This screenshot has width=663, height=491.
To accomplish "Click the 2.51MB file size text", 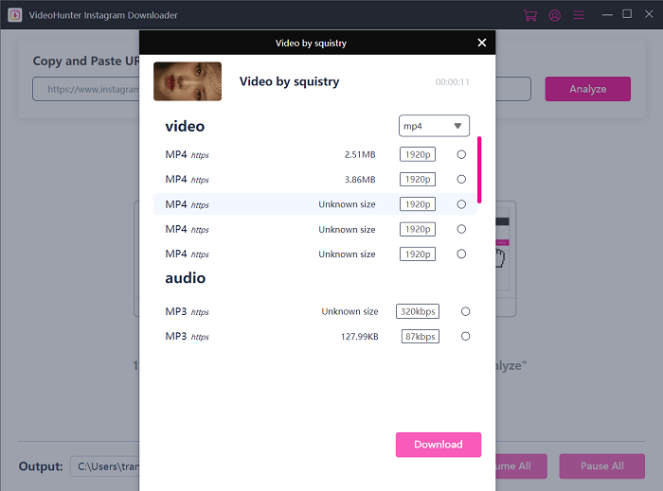I will (x=360, y=155).
